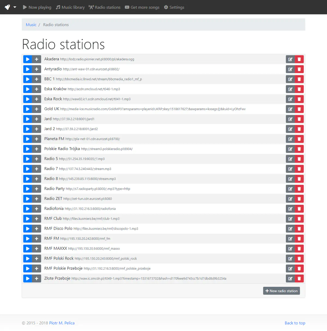Click the New radio station button
The image size is (327, 331).
[x=281, y=291]
